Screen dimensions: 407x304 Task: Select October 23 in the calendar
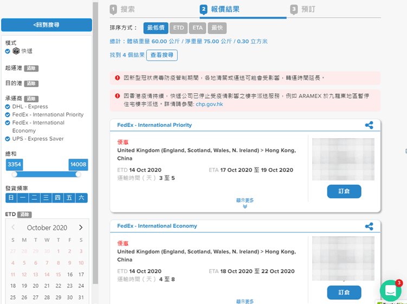pos(70,286)
